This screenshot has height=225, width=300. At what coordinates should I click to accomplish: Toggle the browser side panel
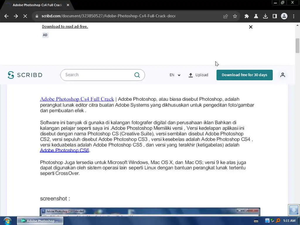pos(275,16)
